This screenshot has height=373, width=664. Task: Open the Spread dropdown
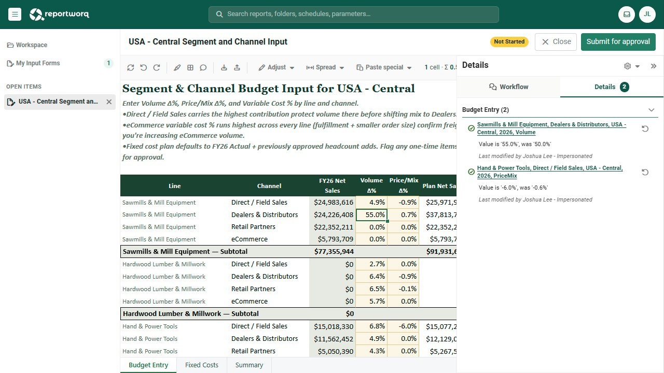tap(325, 67)
